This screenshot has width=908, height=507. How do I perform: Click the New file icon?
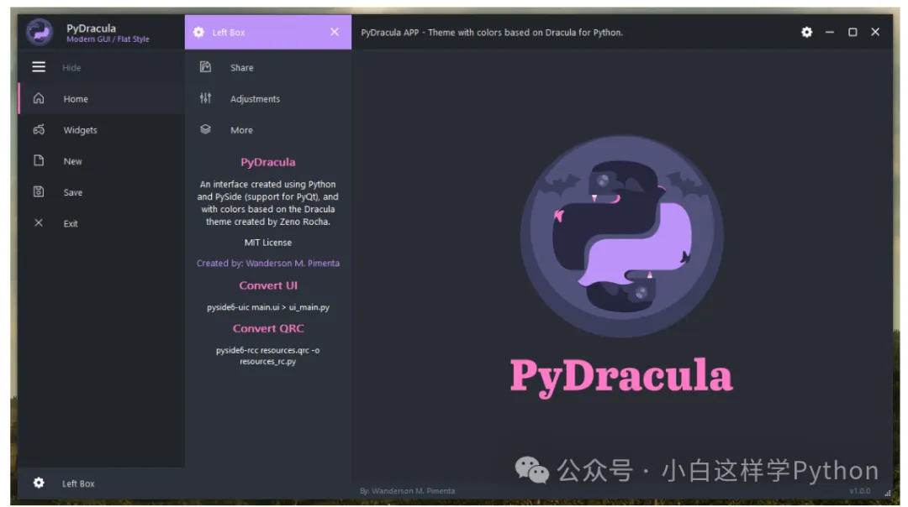pos(39,160)
